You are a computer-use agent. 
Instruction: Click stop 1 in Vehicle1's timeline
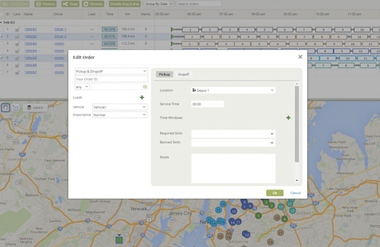pos(191,30)
